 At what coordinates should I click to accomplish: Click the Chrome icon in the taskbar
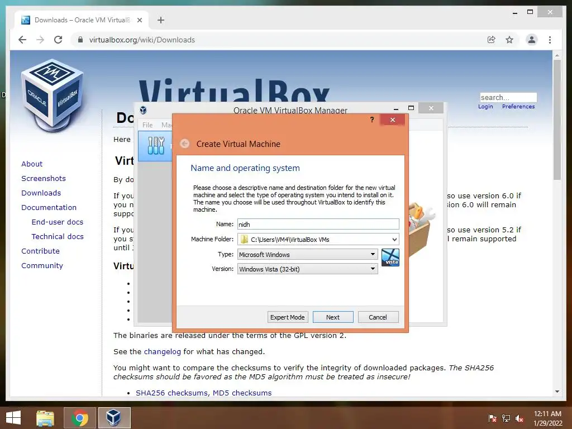pyautogui.click(x=80, y=418)
